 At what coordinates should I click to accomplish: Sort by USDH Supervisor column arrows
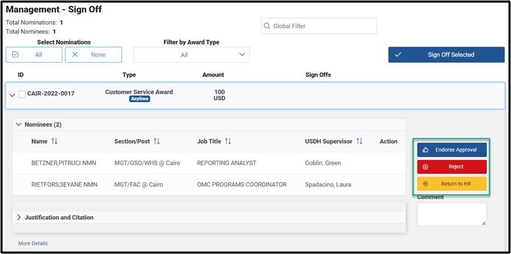point(359,142)
